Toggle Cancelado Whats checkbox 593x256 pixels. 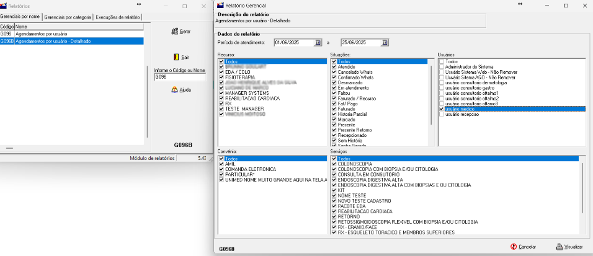coord(334,72)
